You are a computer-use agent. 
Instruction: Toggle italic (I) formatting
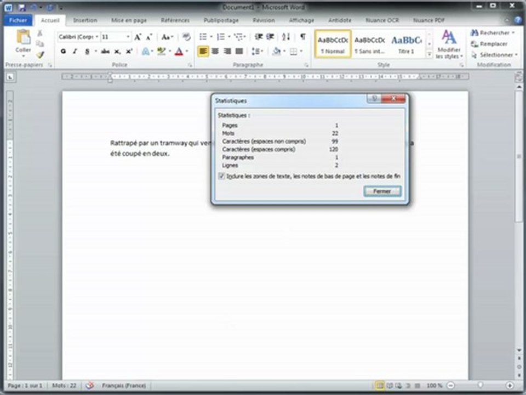(x=75, y=52)
